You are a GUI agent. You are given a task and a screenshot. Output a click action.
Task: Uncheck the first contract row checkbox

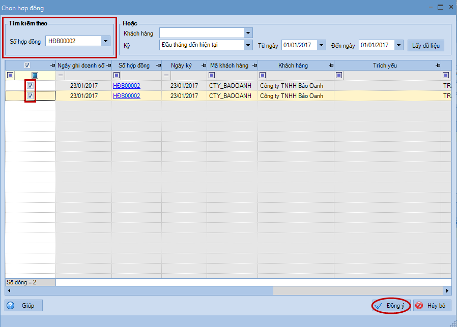pos(31,86)
